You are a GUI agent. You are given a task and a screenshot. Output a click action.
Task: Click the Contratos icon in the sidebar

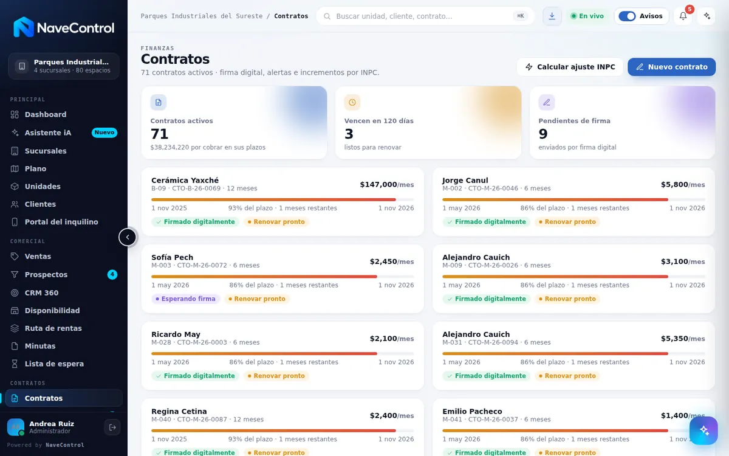(x=15, y=398)
